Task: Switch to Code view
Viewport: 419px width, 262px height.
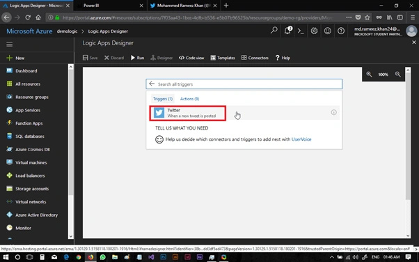Action: pos(191,58)
